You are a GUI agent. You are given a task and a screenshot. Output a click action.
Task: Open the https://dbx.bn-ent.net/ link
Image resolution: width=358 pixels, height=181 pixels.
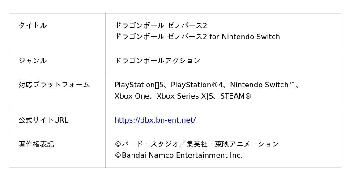point(155,120)
